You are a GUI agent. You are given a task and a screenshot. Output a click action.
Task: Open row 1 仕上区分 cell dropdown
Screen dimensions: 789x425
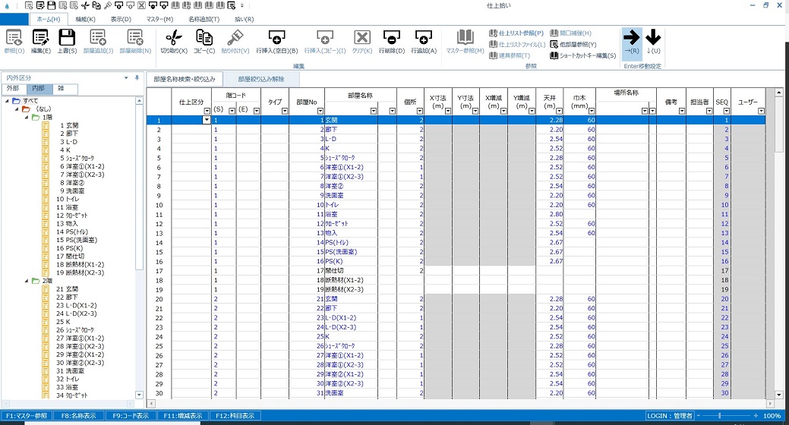[207, 120]
